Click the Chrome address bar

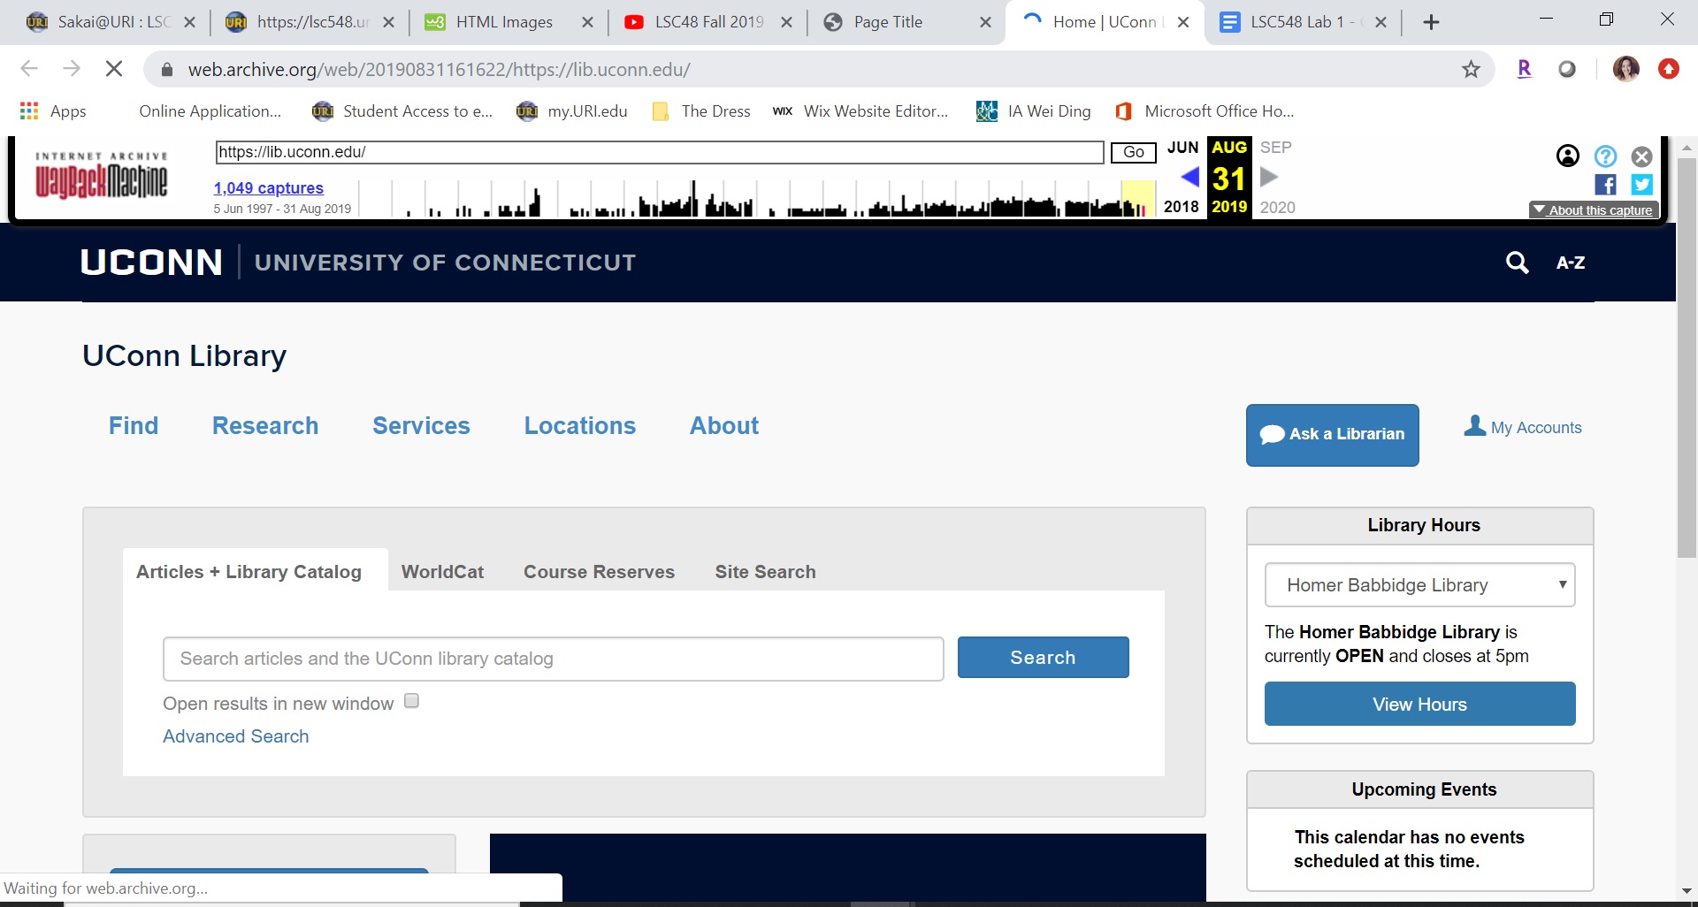(x=818, y=69)
